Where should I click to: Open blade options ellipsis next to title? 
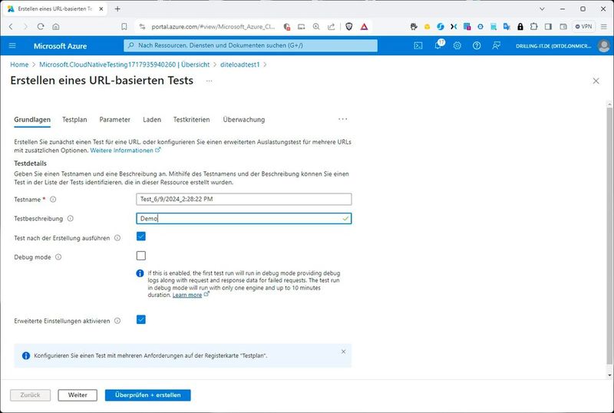pos(209,81)
